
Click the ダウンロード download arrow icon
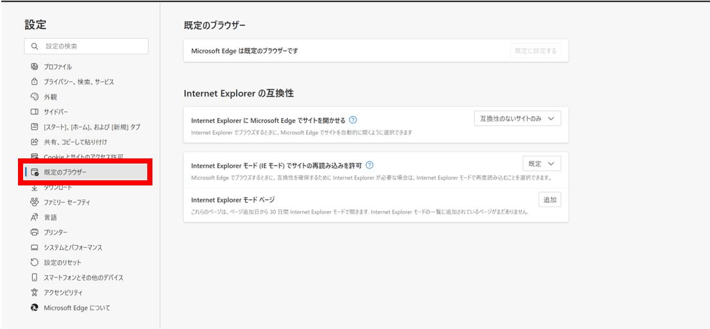pyautogui.click(x=34, y=187)
